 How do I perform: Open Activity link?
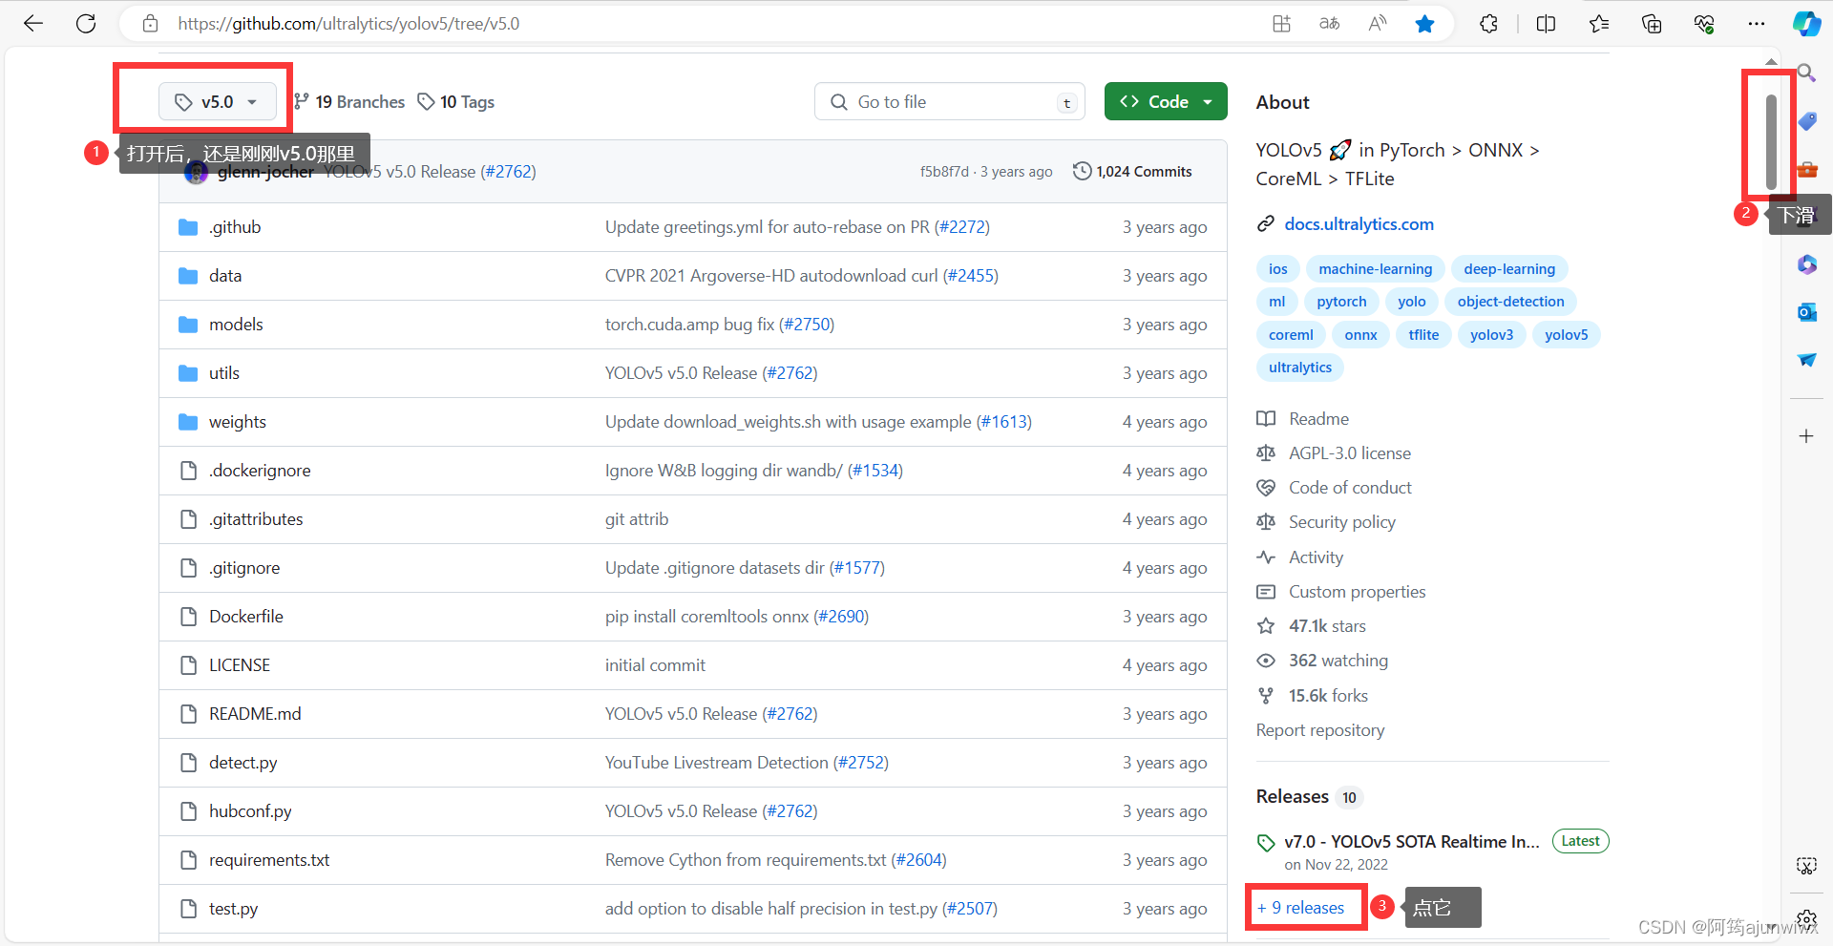(x=1316, y=557)
